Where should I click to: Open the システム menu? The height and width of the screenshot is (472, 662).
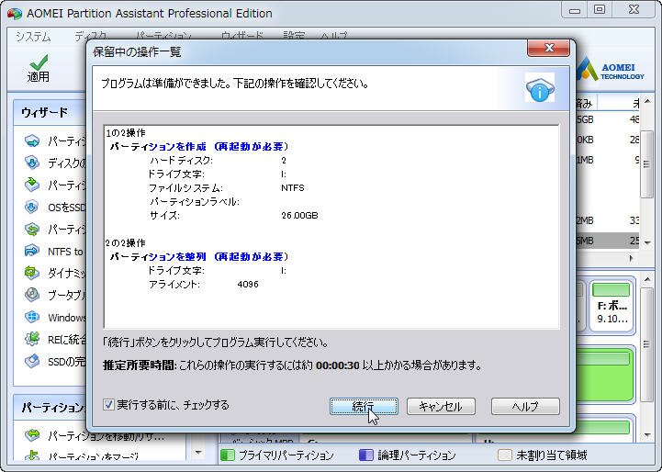[x=33, y=37]
